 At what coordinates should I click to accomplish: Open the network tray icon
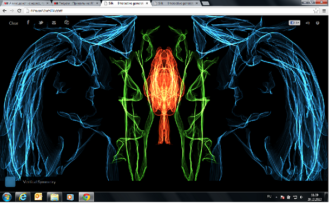pos(295,197)
